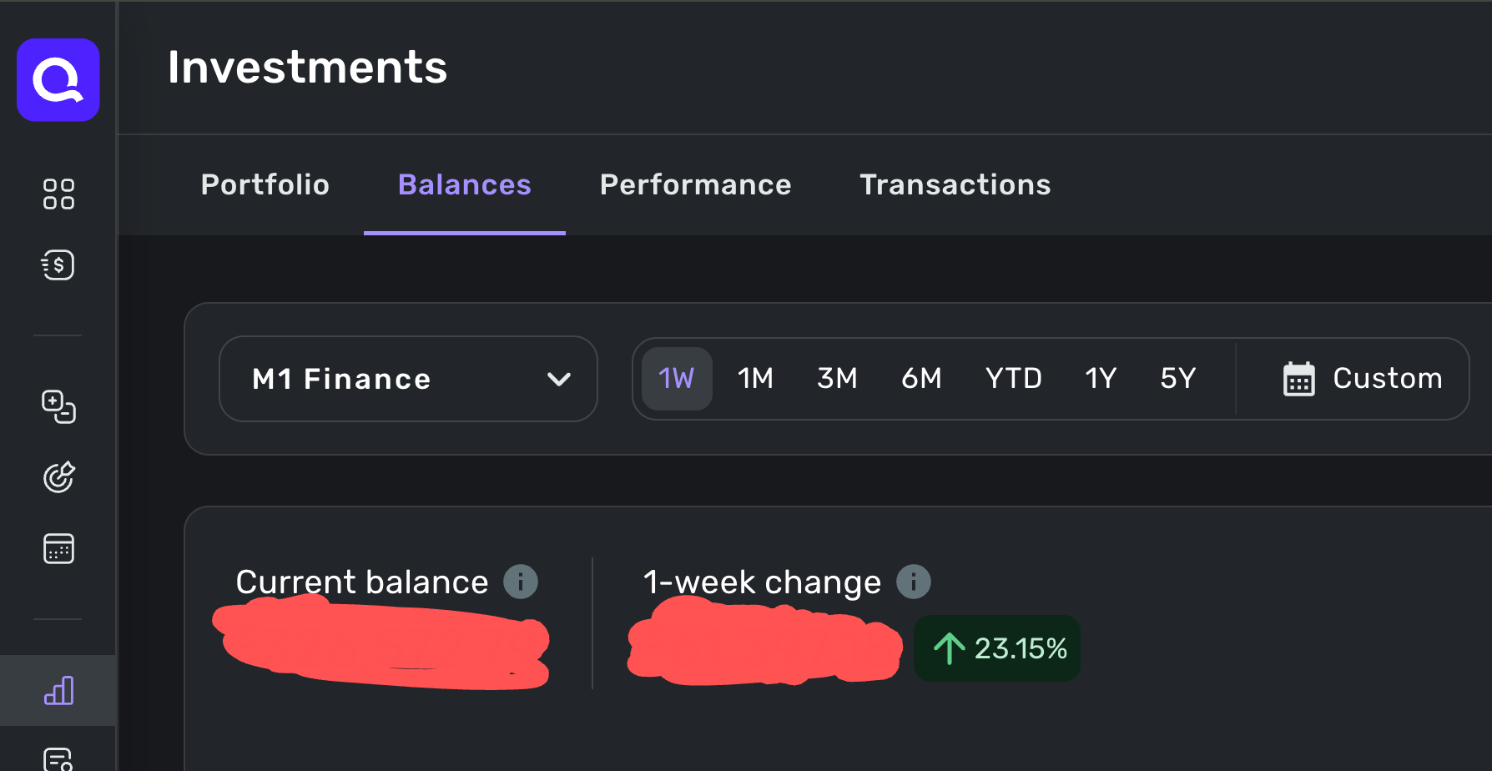Select the investments bar chart sidebar icon

tap(58, 691)
